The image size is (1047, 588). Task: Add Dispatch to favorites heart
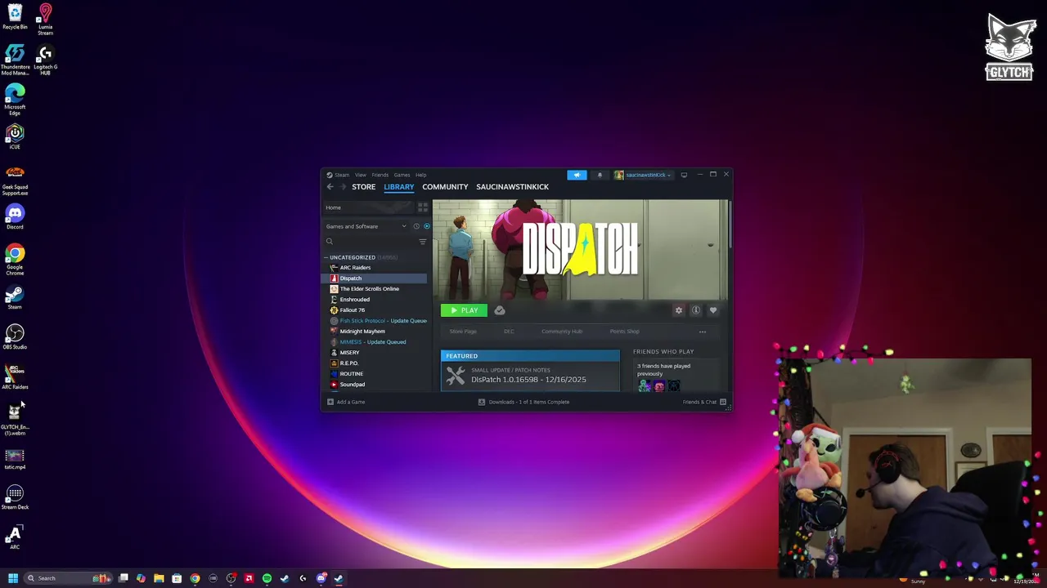pyautogui.click(x=713, y=310)
